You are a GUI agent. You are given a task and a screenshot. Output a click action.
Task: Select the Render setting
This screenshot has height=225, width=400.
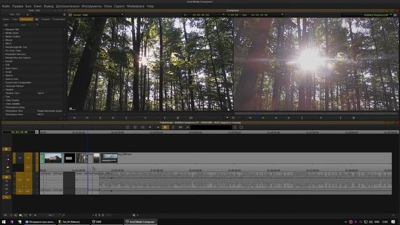tap(9, 61)
